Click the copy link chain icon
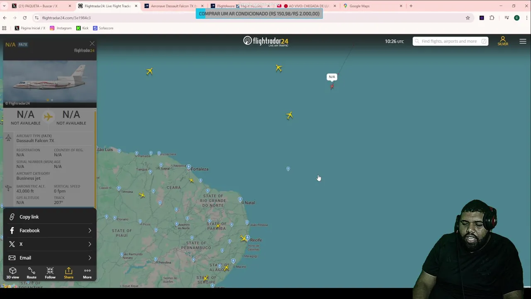This screenshot has width=531, height=299. [12, 217]
